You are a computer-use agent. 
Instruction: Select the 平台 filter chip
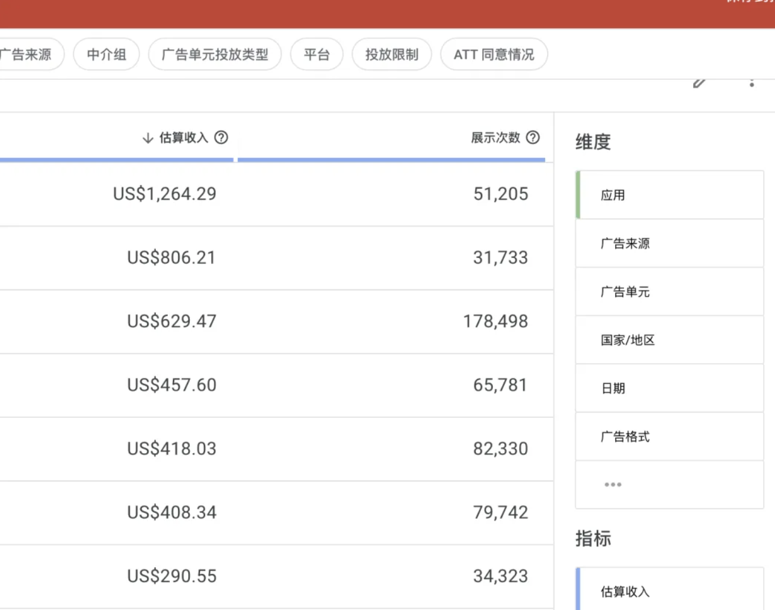[x=316, y=55]
